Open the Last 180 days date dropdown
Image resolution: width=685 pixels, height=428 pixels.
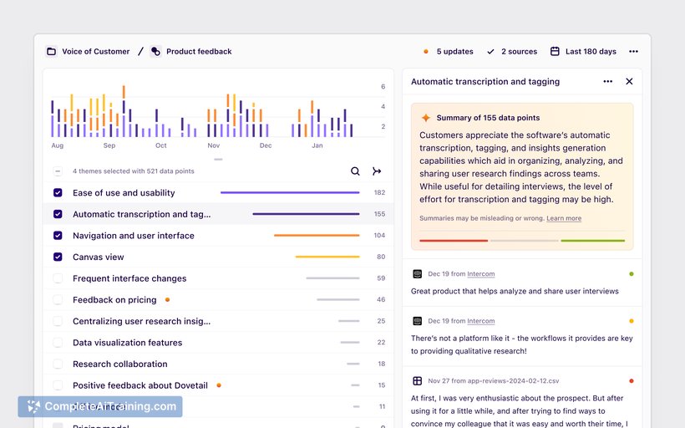590,52
